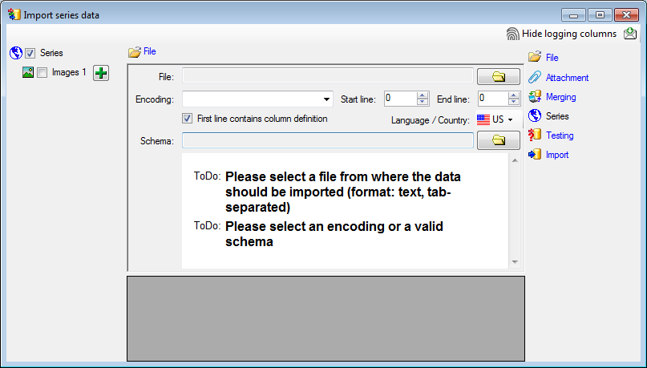Click into the File path field

[x=328, y=76]
